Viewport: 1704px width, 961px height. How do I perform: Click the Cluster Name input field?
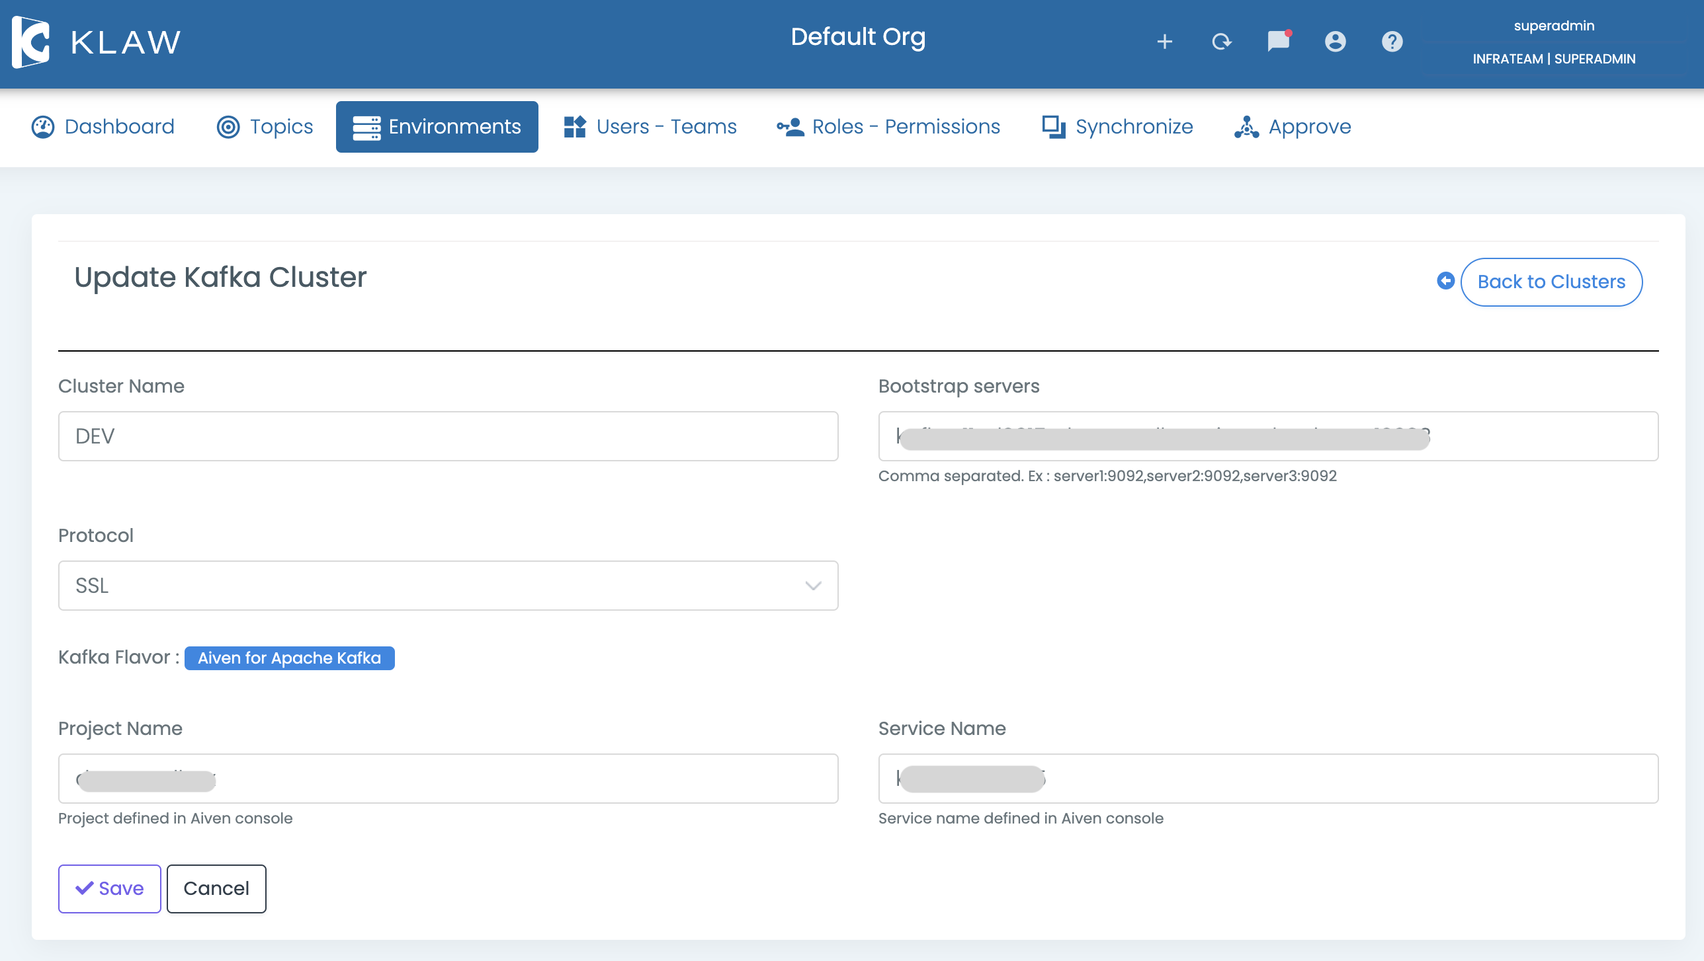(x=448, y=436)
